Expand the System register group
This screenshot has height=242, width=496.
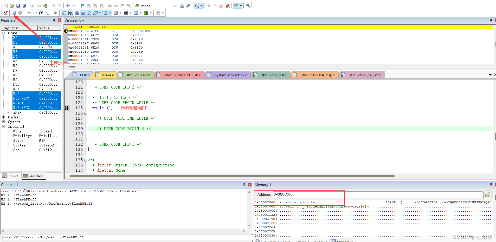tap(4, 122)
